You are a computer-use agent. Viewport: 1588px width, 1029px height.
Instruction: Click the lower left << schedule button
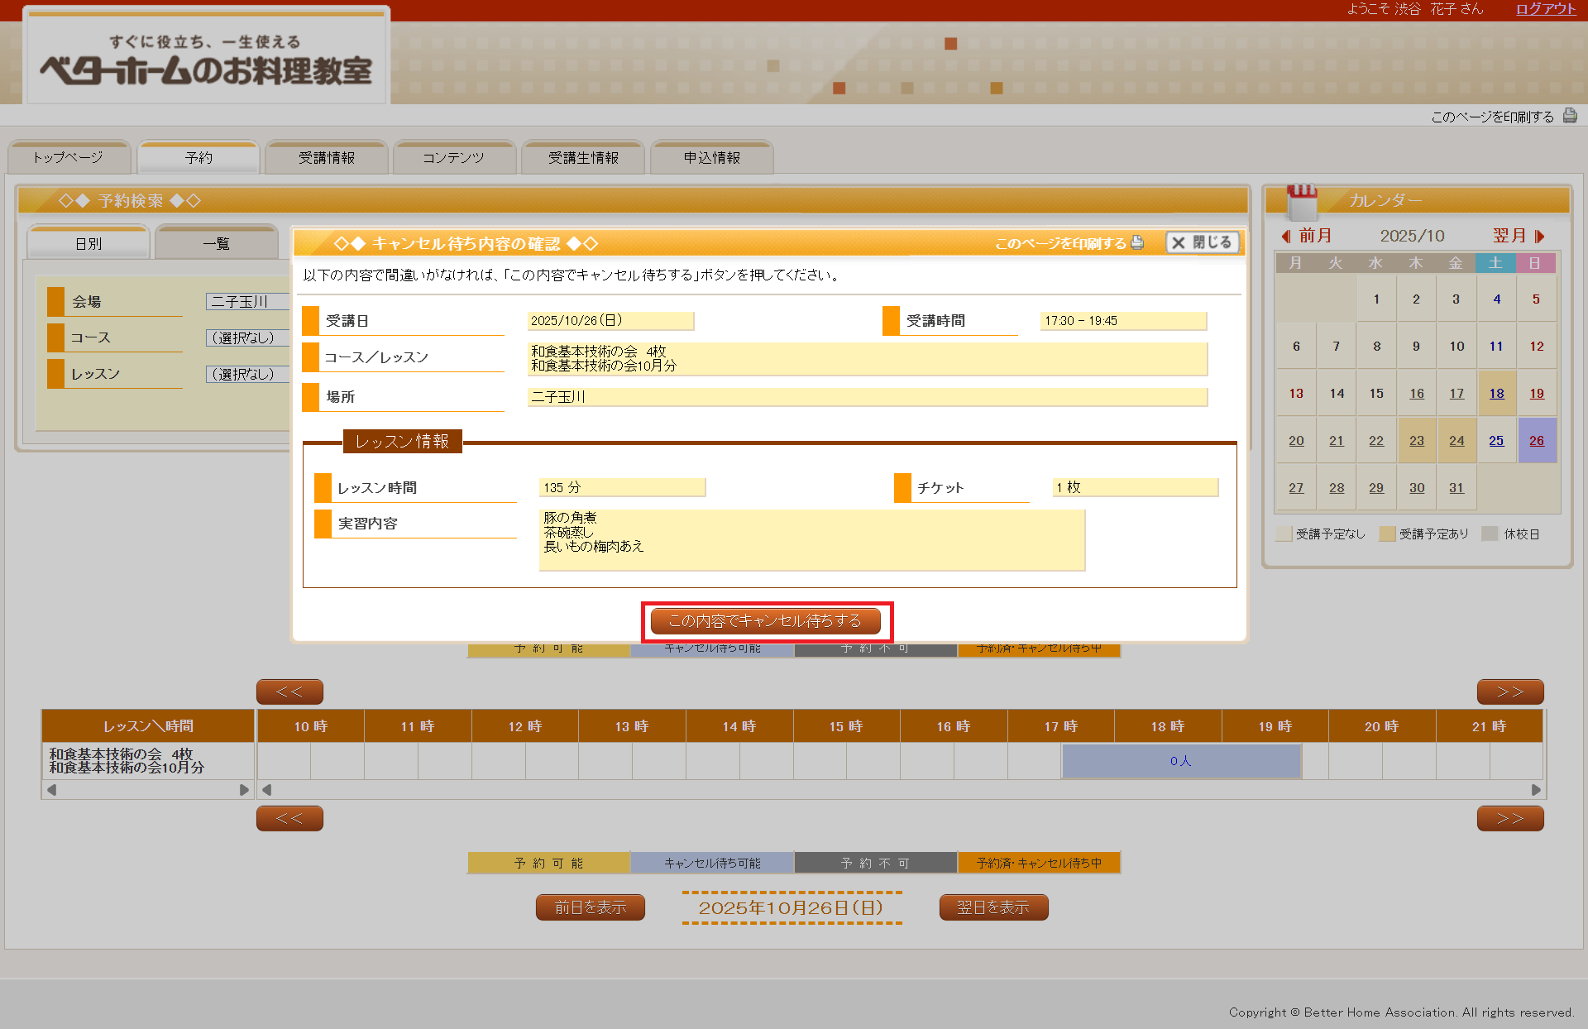click(x=289, y=818)
